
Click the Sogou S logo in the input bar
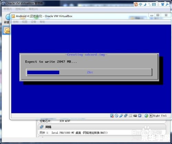click(136, 4)
